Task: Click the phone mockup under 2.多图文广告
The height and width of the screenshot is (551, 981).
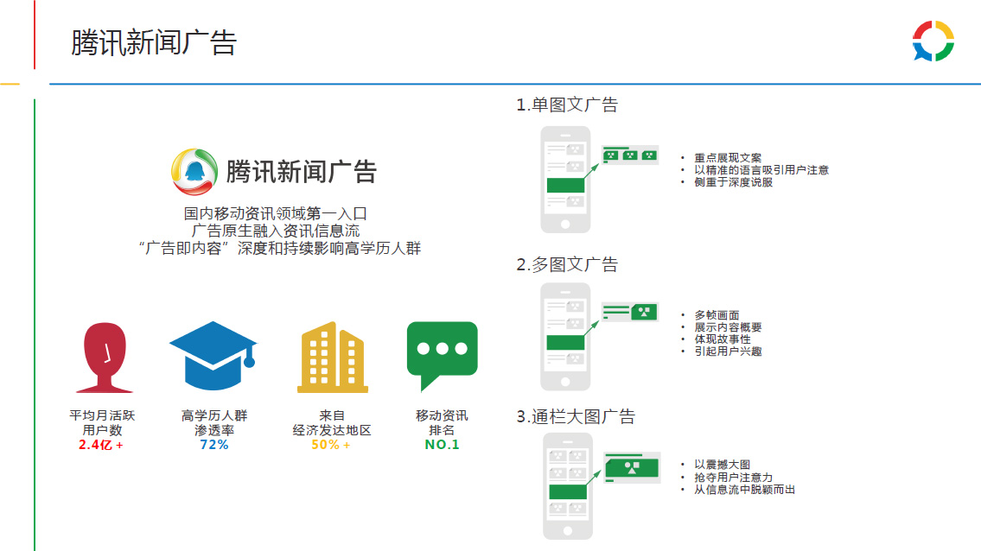Action: pos(565,337)
